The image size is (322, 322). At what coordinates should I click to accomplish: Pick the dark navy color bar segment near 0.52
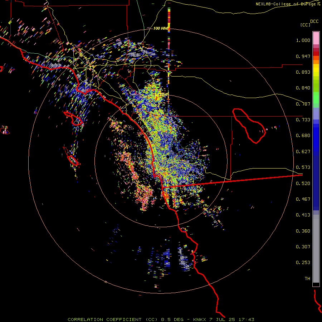[316, 183]
